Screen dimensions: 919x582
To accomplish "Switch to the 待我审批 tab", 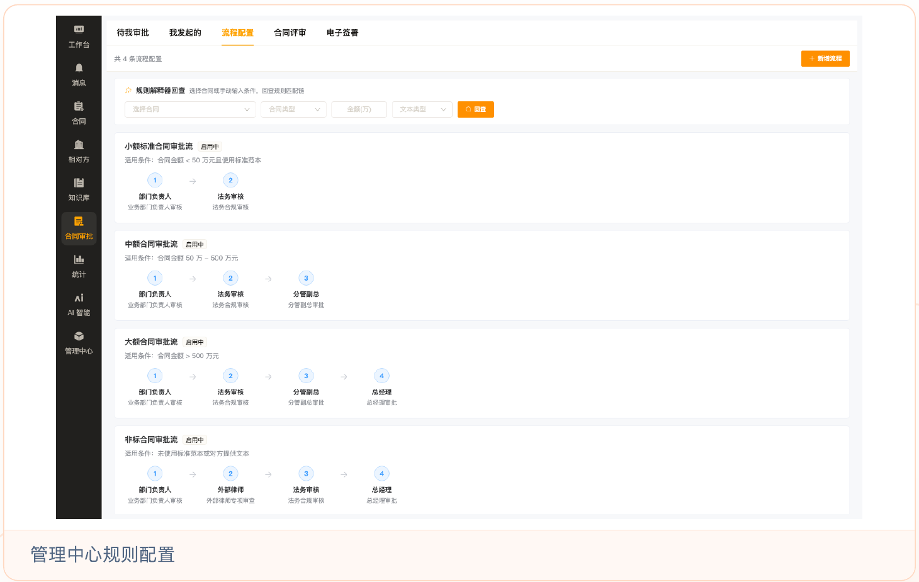I will tap(133, 33).
